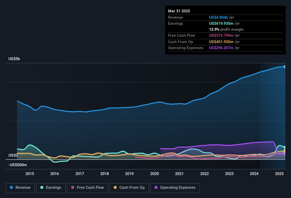The width and height of the screenshot is (291, 198).
Task: Click the US$5b y-axis label
Action: coord(14,59)
